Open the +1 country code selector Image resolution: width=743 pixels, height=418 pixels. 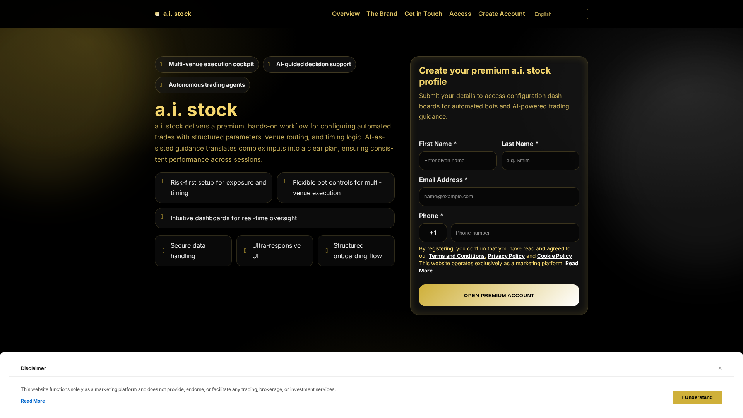click(433, 233)
